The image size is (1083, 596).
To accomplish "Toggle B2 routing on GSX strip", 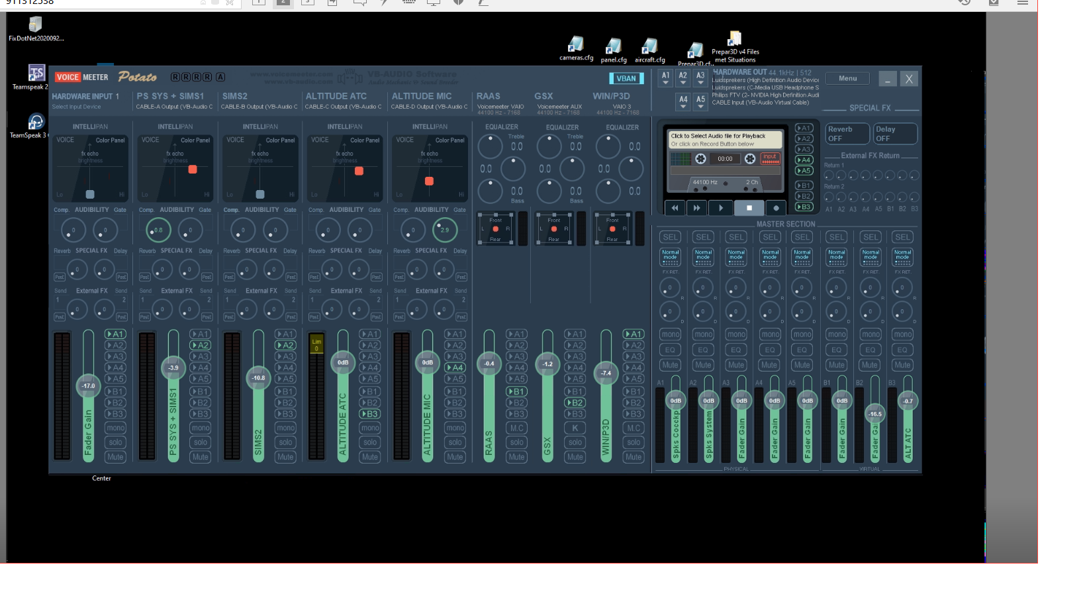I will tap(575, 403).
